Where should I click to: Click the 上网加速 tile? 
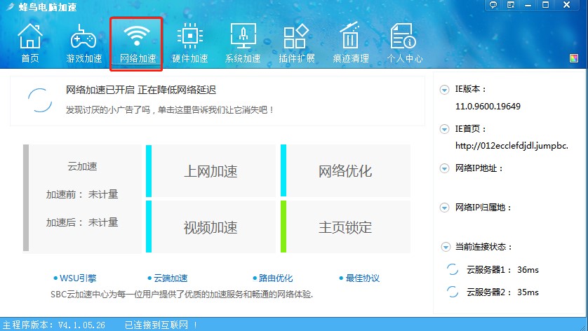[x=211, y=171]
